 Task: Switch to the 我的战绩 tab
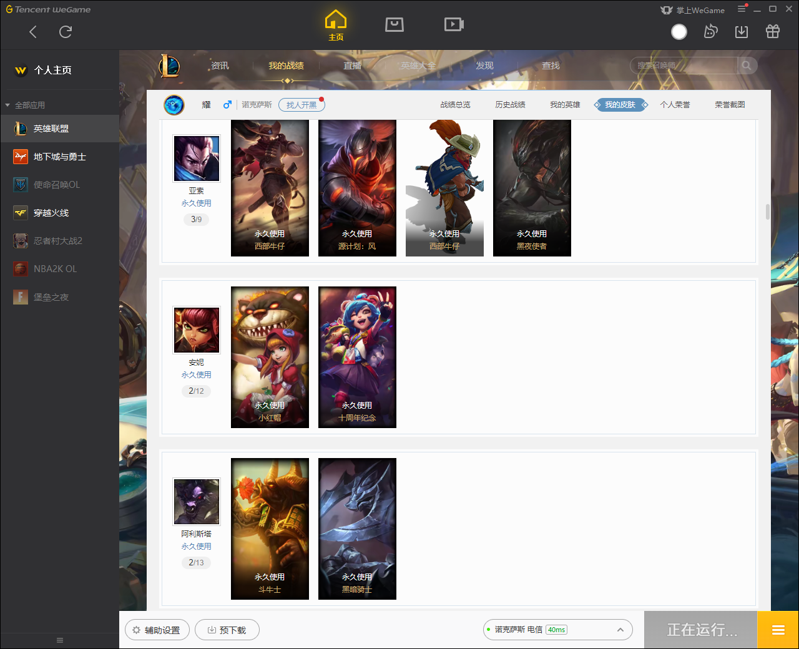pos(286,66)
